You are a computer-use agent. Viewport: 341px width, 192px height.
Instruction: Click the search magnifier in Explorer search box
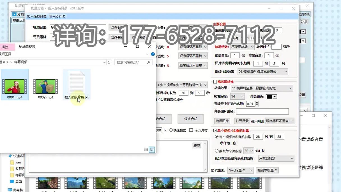[x=148, y=62]
